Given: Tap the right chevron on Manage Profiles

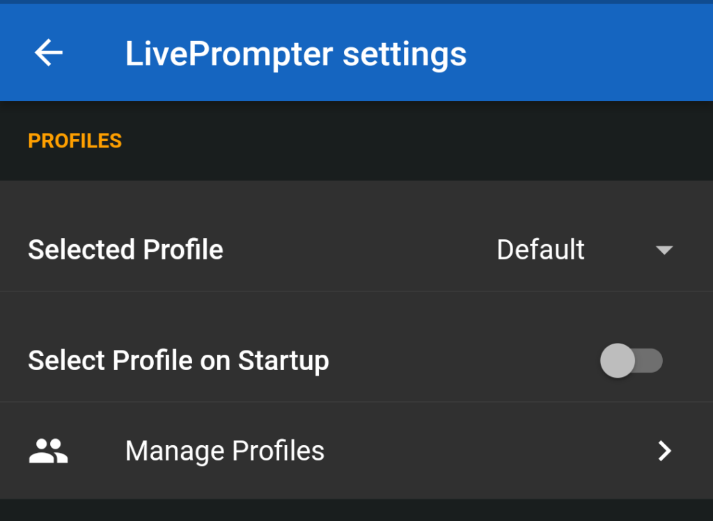Looking at the screenshot, I should (x=664, y=451).
